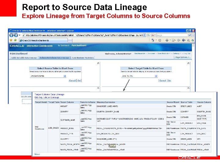Click the page vertical scrollbar up arrow

193,45
